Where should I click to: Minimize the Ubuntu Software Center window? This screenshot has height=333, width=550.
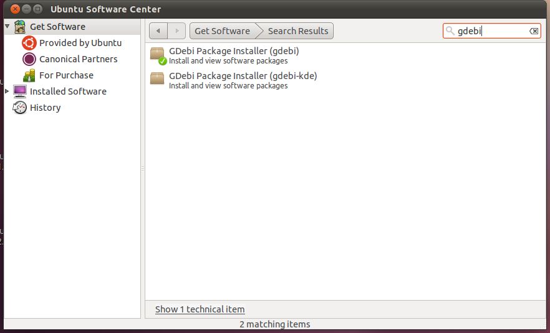pos(26,9)
